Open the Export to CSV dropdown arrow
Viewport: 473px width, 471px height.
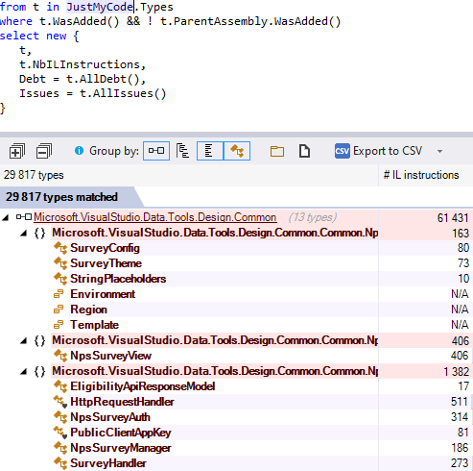[439, 151]
